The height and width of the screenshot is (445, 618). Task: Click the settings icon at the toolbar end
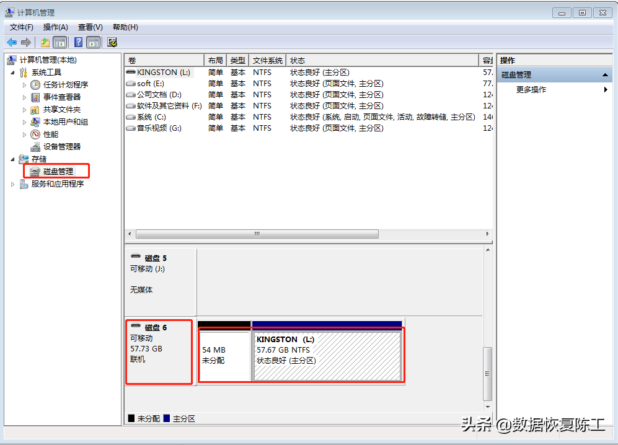tap(112, 42)
